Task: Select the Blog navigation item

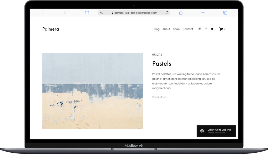Action: pos(157,29)
